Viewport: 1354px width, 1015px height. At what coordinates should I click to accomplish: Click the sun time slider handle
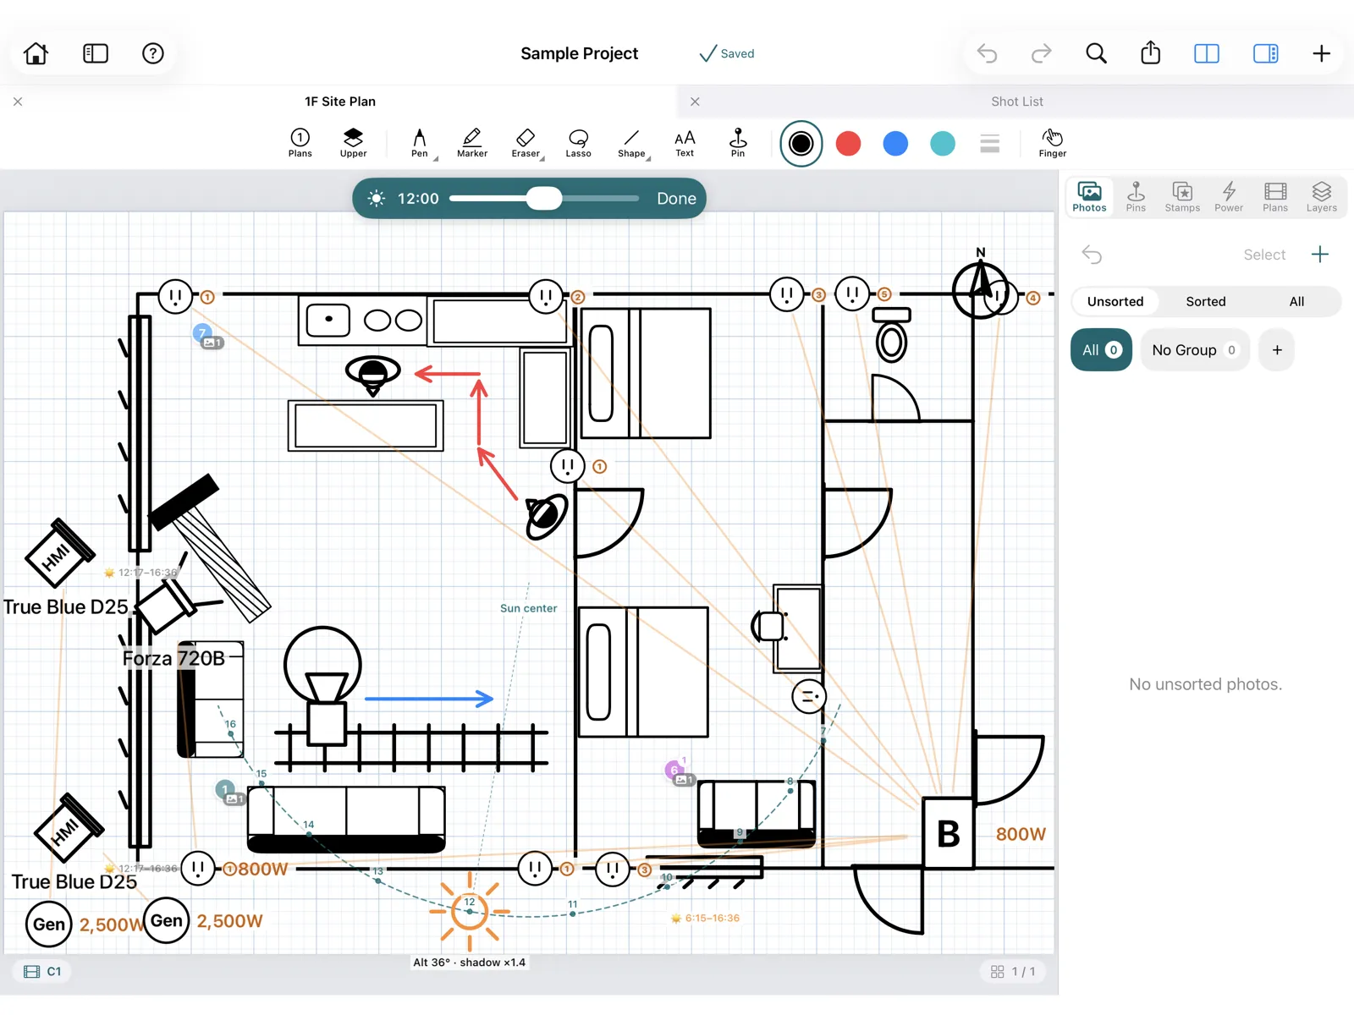544,198
